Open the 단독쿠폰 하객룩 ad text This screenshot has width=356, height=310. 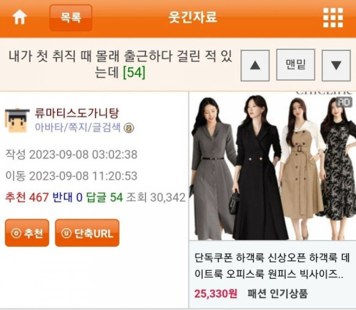[272, 267]
